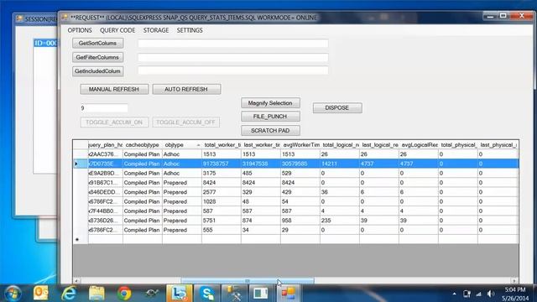Click the volume speaker tray icon
Viewport: 537px width, 302px height.
pyautogui.click(x=491, y=294)
